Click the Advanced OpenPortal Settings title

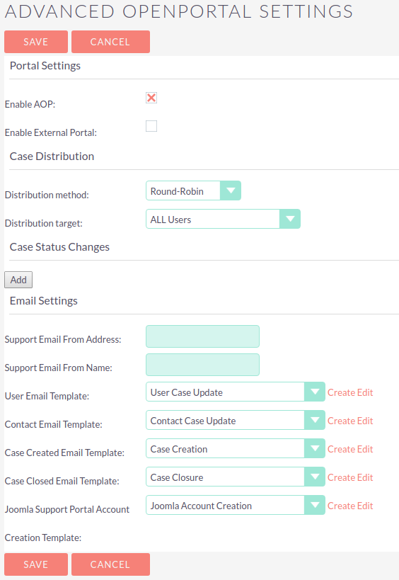pyautogui.click(x=179, y=11)
